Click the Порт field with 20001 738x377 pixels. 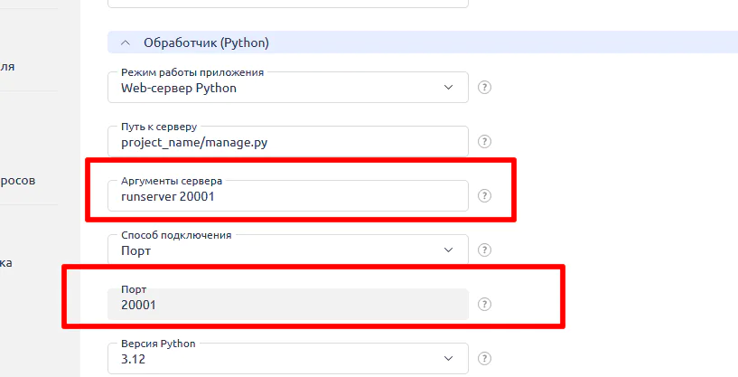pos(288,304)
